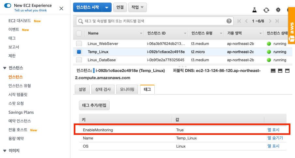
Task: Open EC2 대시보드 in sidebar
Action: (x=20, y=21)
